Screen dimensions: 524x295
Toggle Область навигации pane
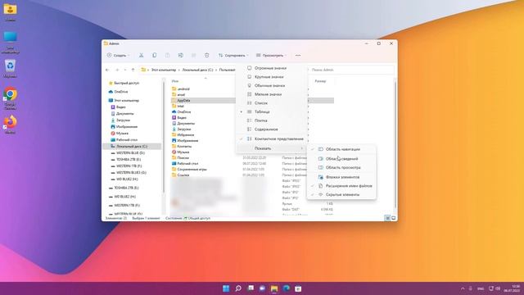tap(341, 149)
